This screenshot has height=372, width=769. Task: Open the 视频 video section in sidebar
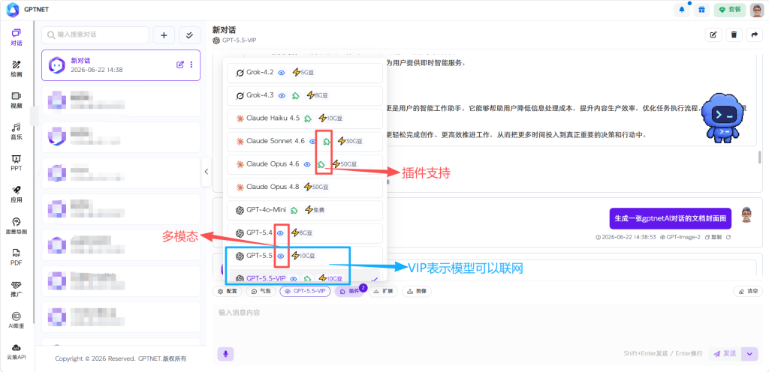pos(17,100)
